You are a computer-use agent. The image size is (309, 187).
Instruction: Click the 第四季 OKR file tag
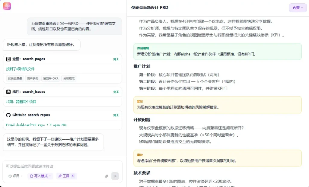(51, 78)
